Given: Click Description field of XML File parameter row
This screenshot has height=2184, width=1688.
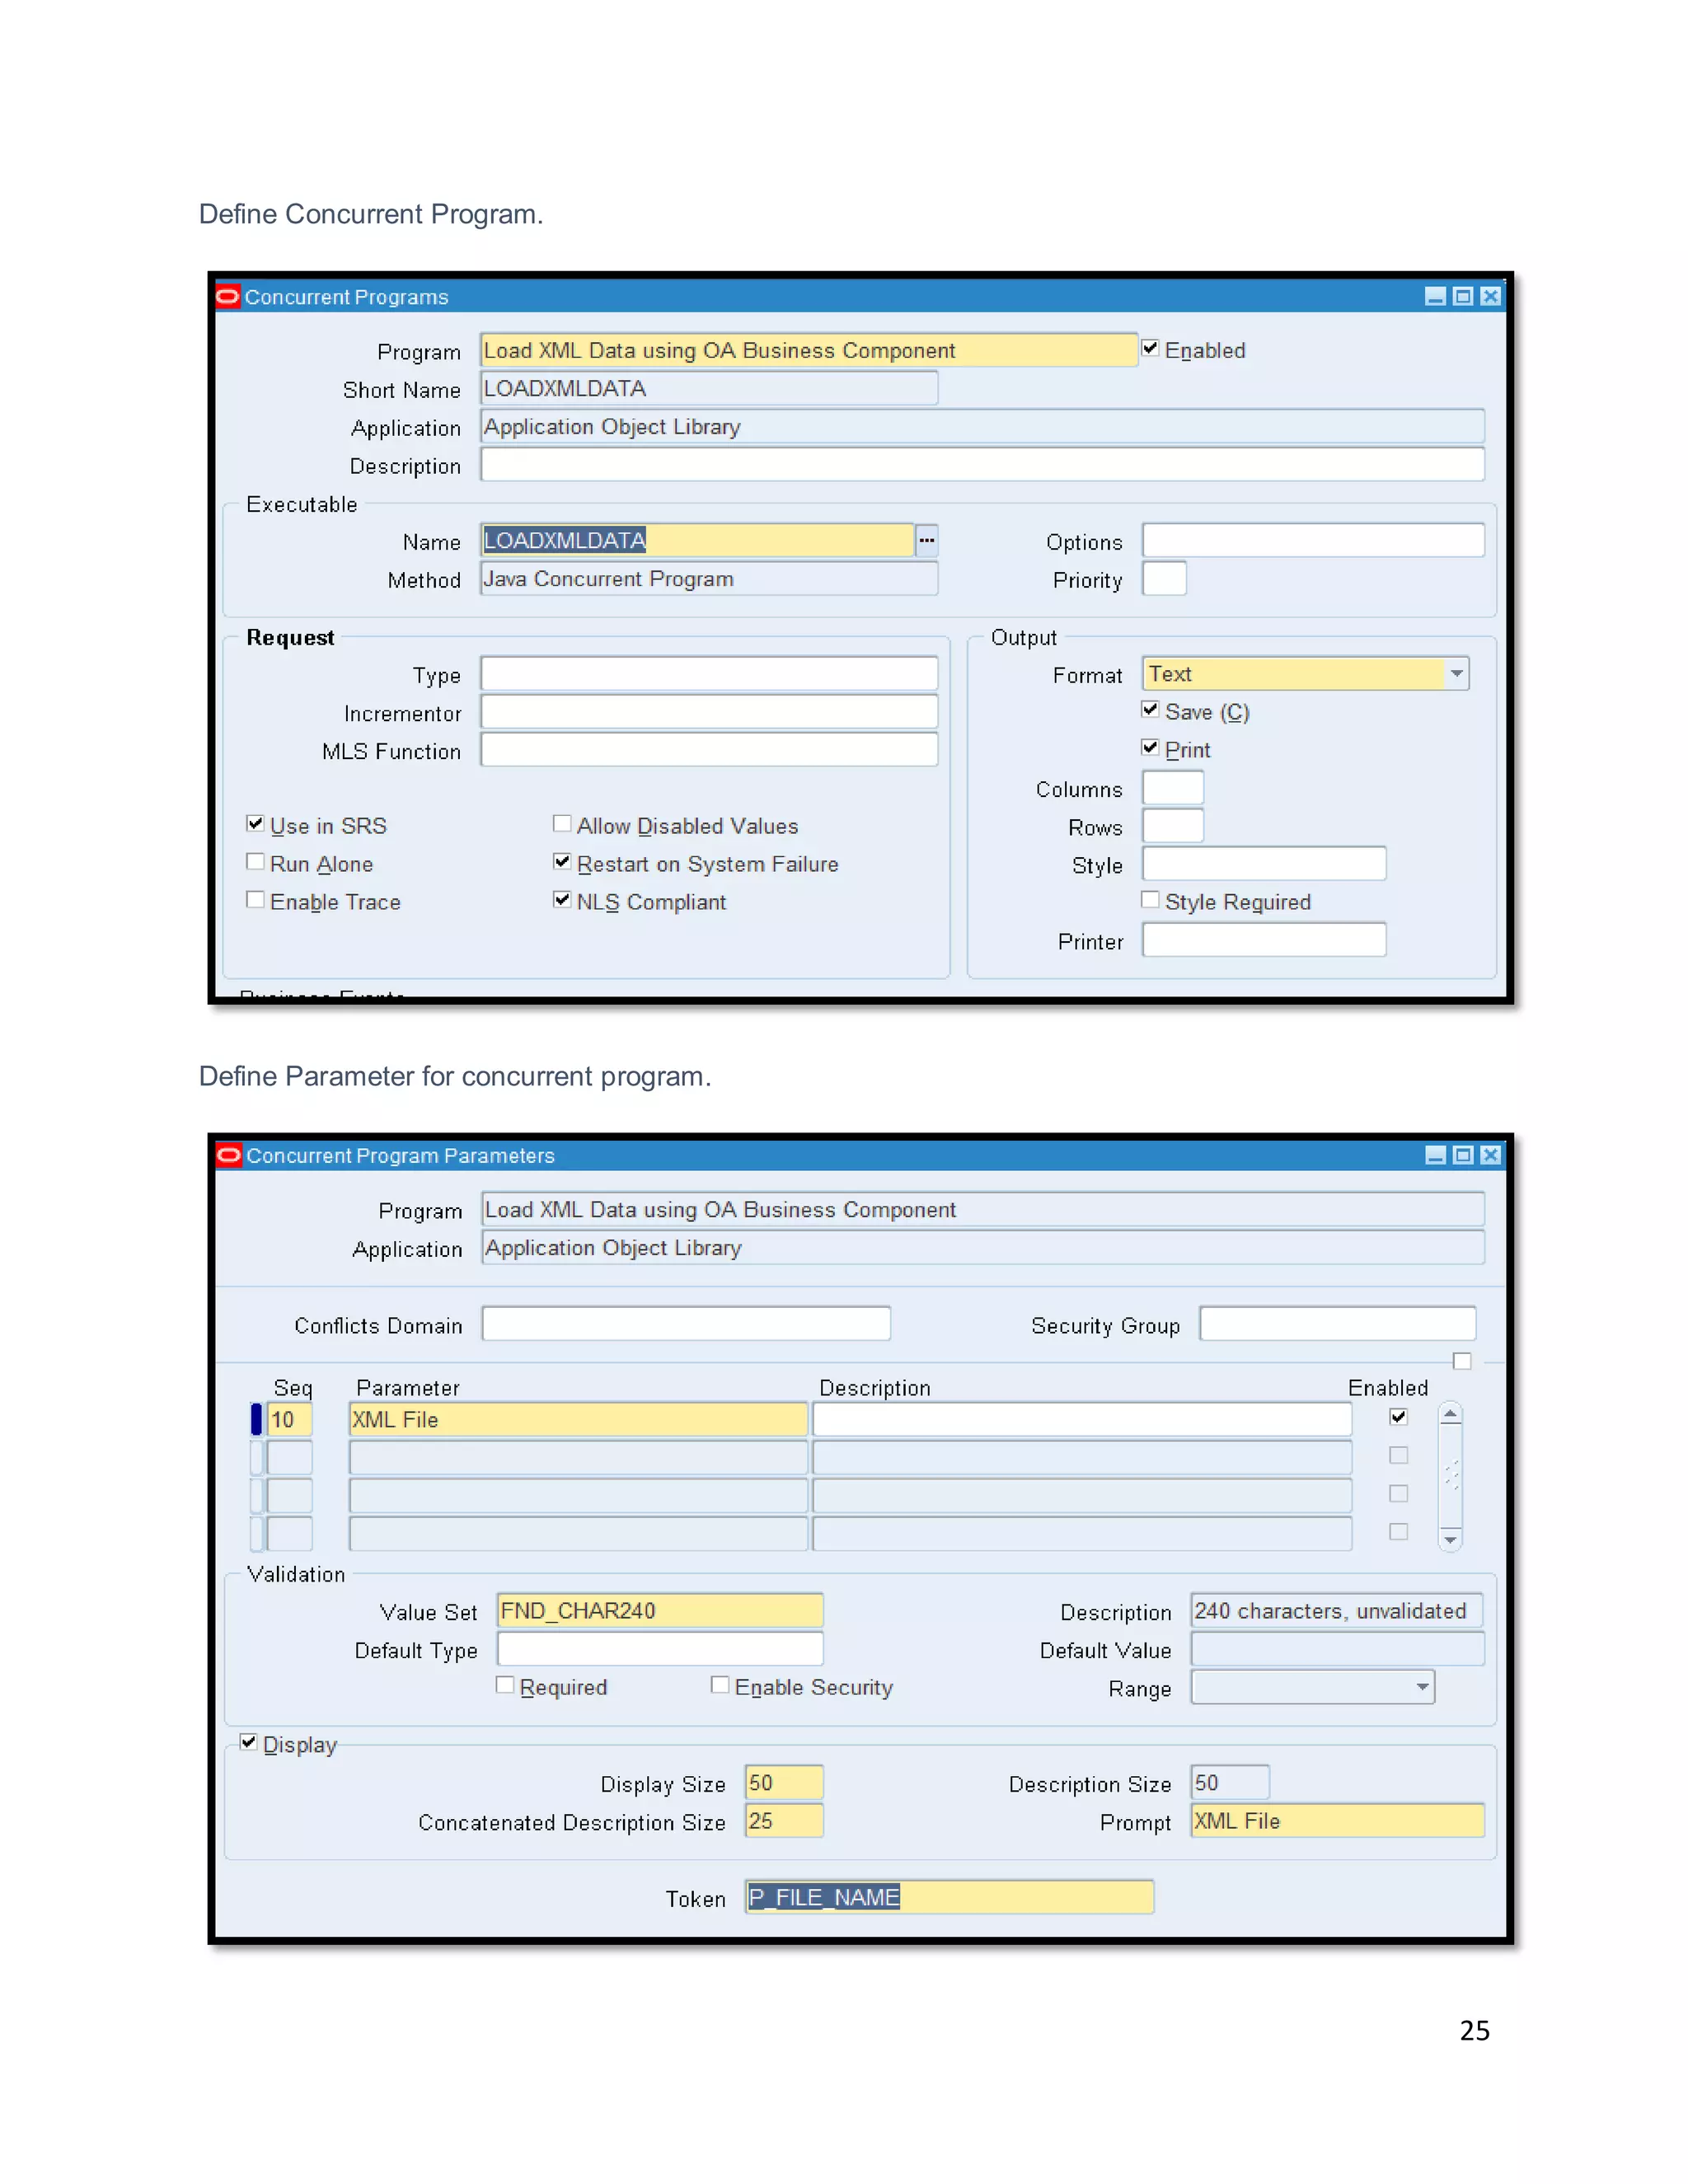Looking at the screenshot, I should click(x=1082, y=1419).
